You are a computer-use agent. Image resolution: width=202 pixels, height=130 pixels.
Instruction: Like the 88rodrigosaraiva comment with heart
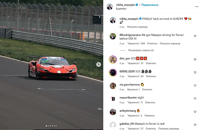pos(195,36)
